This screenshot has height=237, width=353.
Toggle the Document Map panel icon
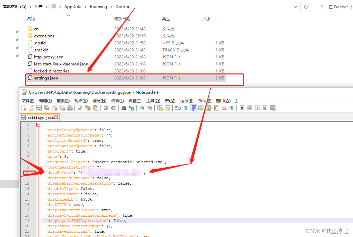pyautogui.click(x=209, y=108)
